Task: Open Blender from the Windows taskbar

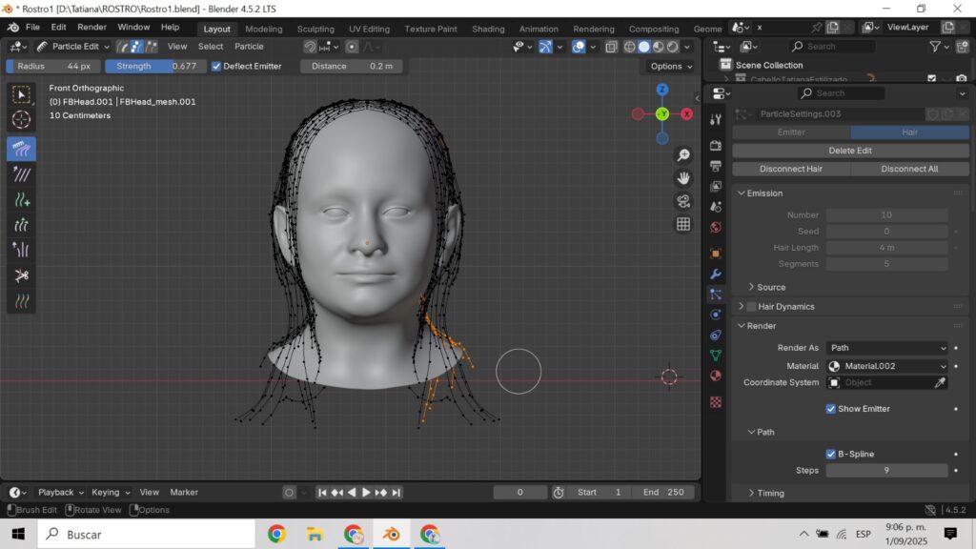Action: tap(392, 534)
